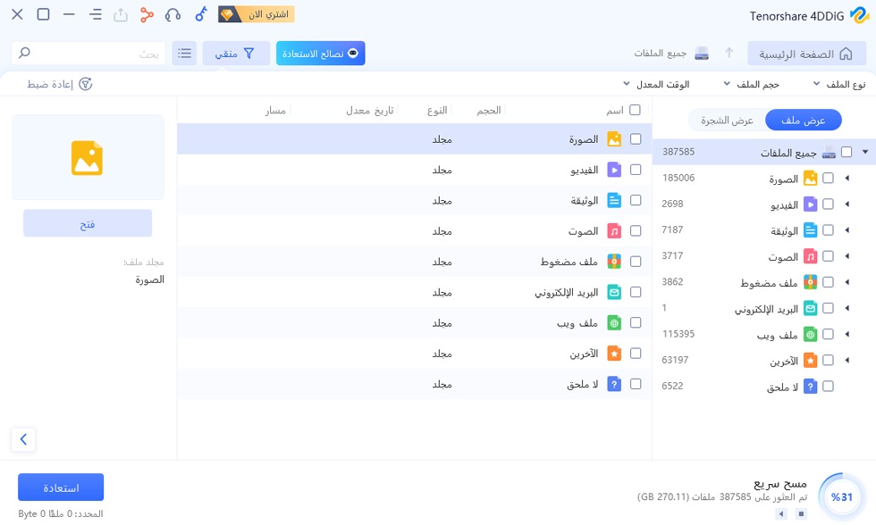Select the checkbox for الفيديو in the tree

tap(828, 204)
